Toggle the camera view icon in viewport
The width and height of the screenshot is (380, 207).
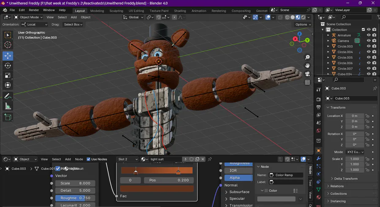pyautogui.click(x=307, y=74)
